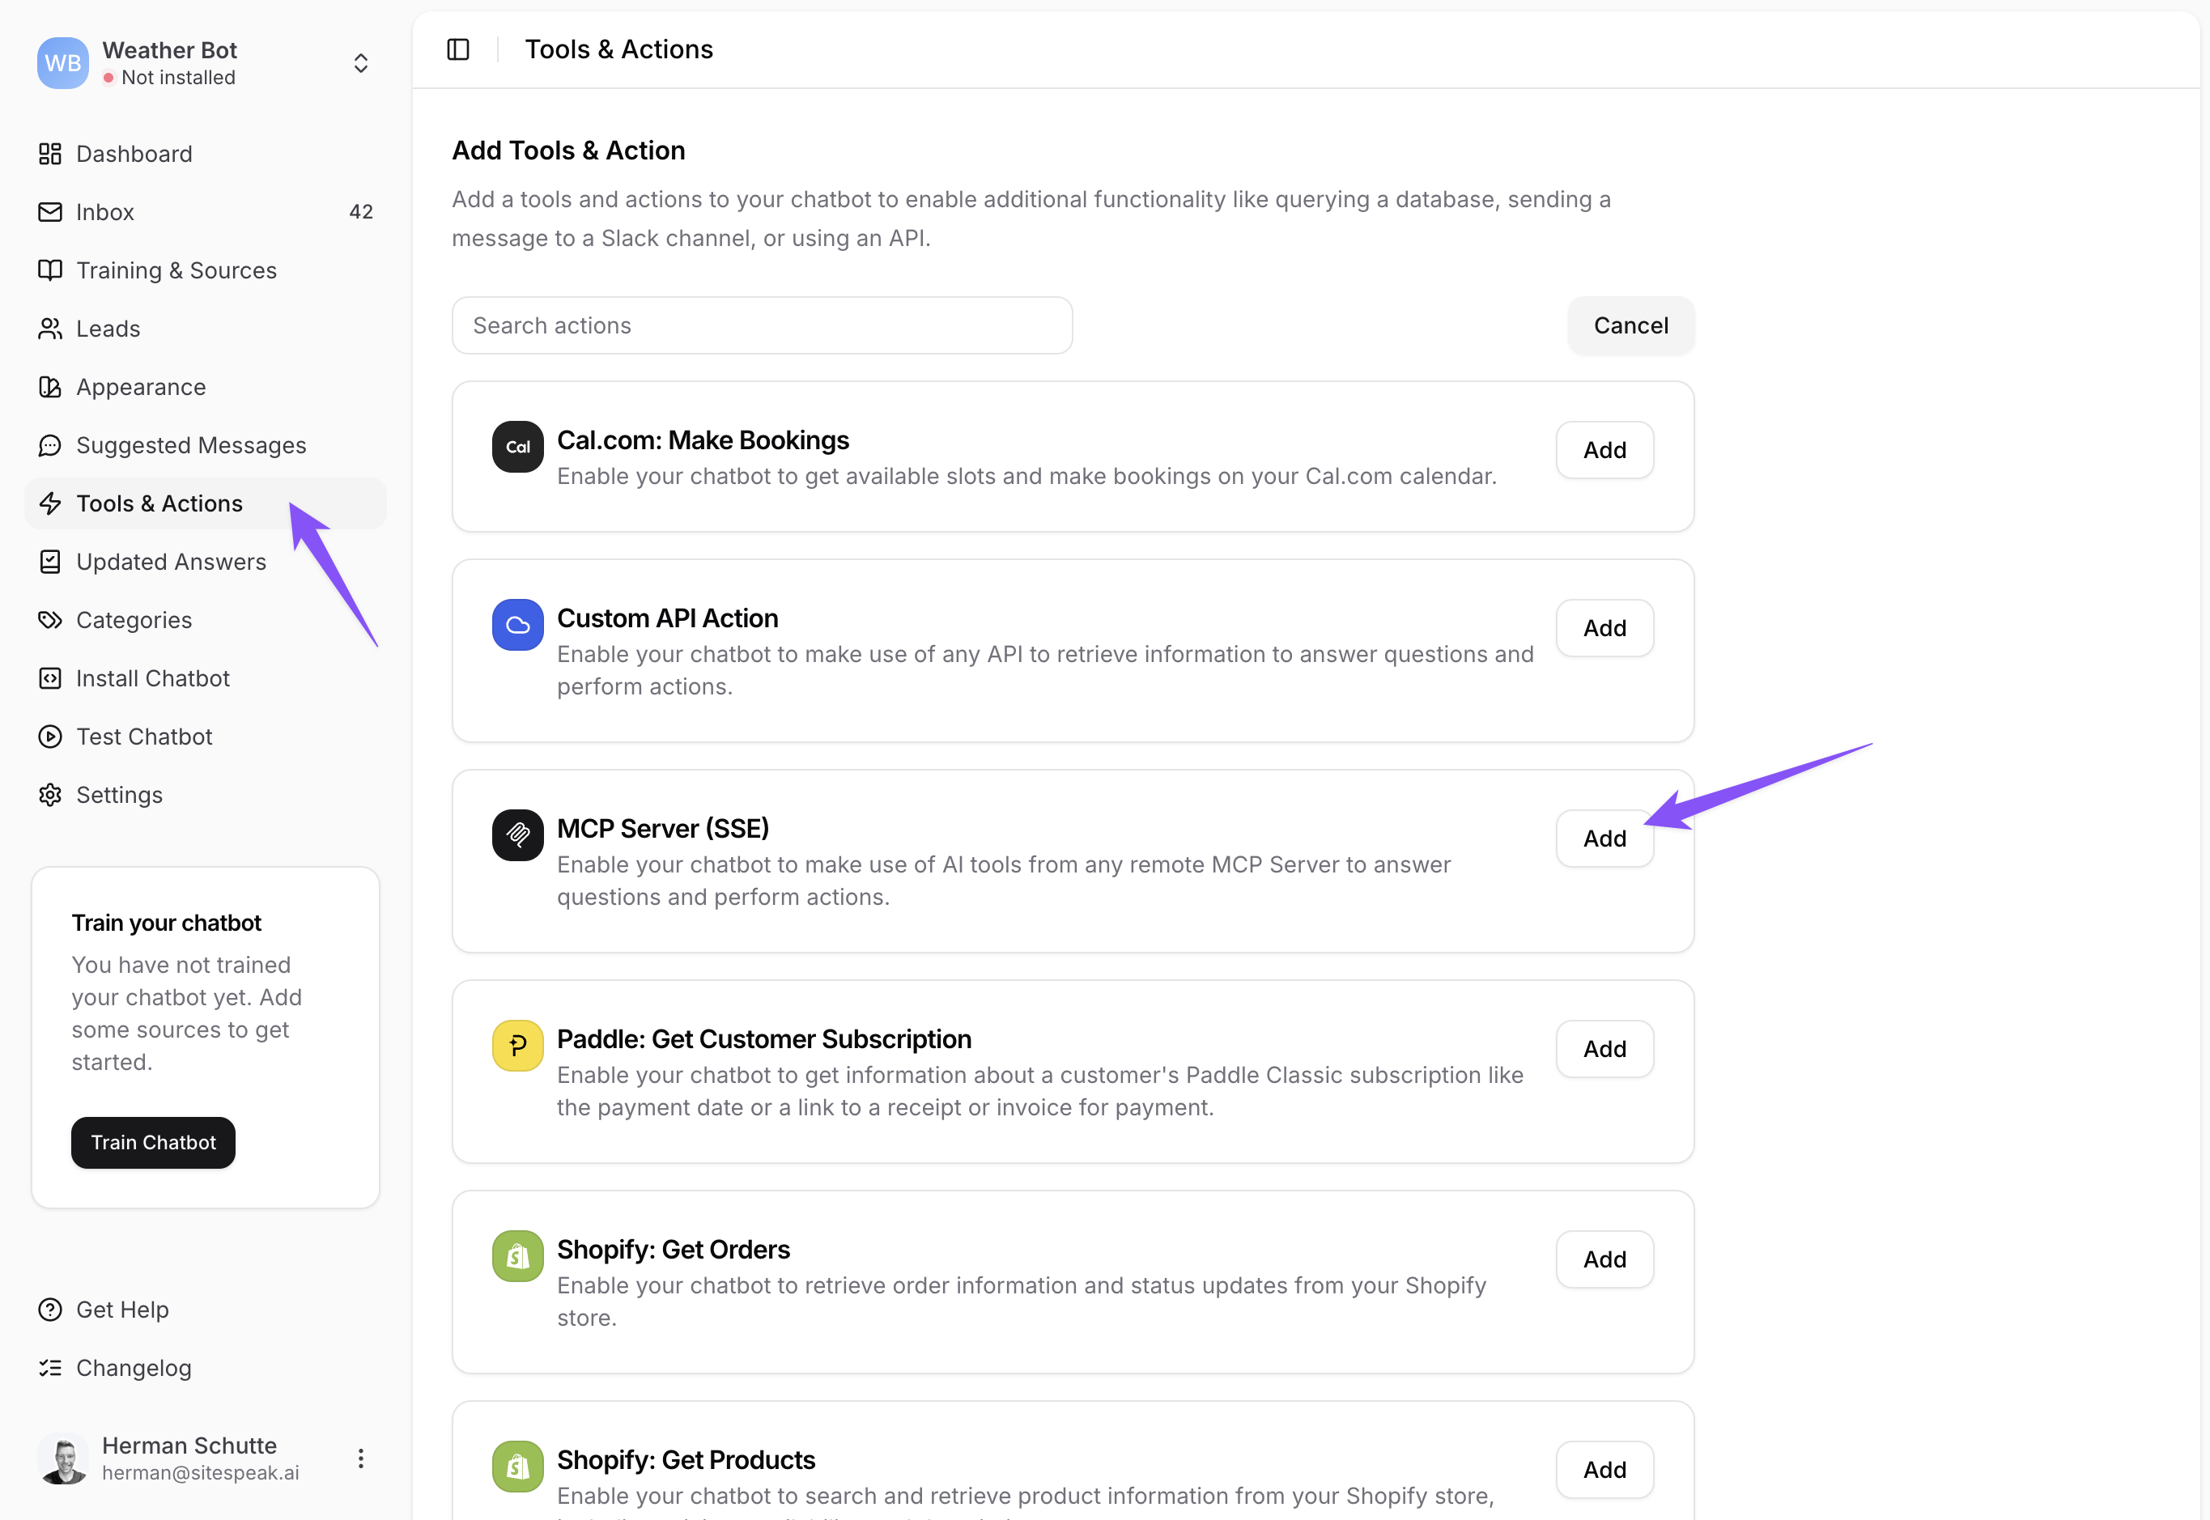Go to Training & Sources
The width and height of the screenshot is (2210, 1520).
coord(176,270)
